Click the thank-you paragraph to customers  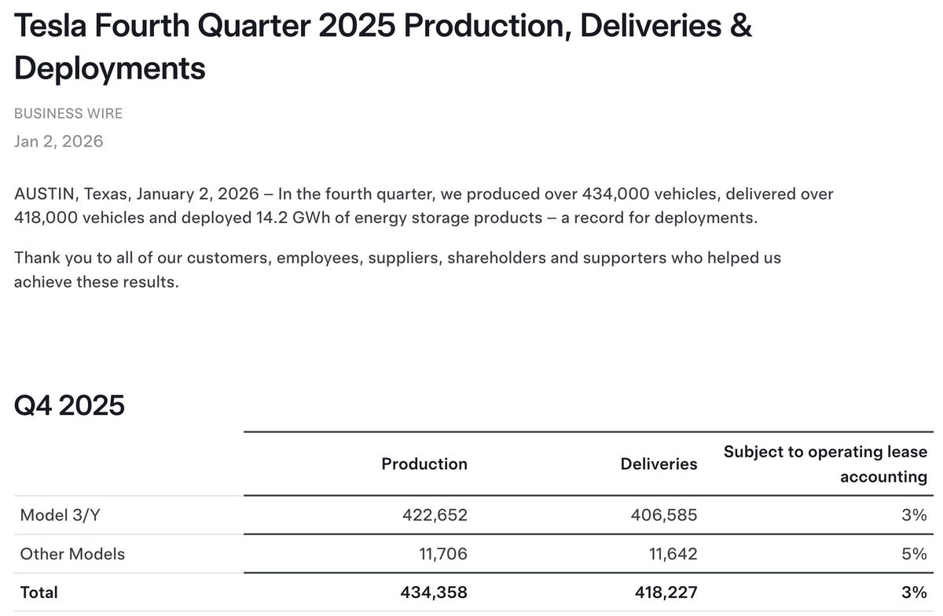[x=397, y=269]
